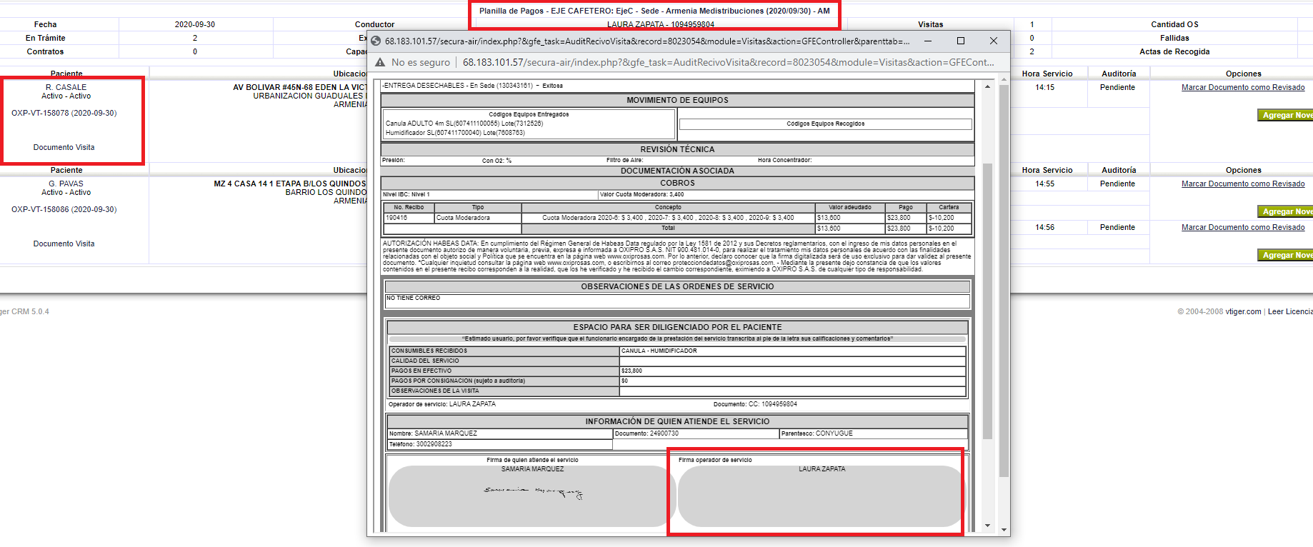Click the 14:56 'Pendiente' audit status
1313x547 pixels.
point(1117,227)
